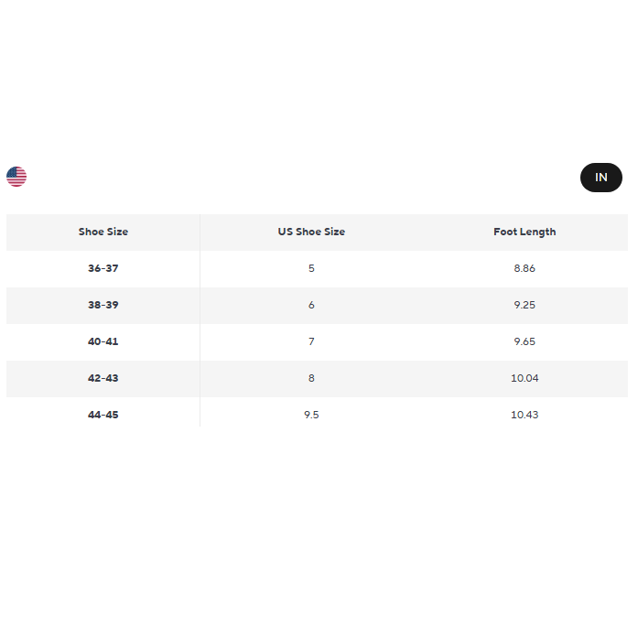Click the 10.04 foot length value

click(x=524, y=378)
